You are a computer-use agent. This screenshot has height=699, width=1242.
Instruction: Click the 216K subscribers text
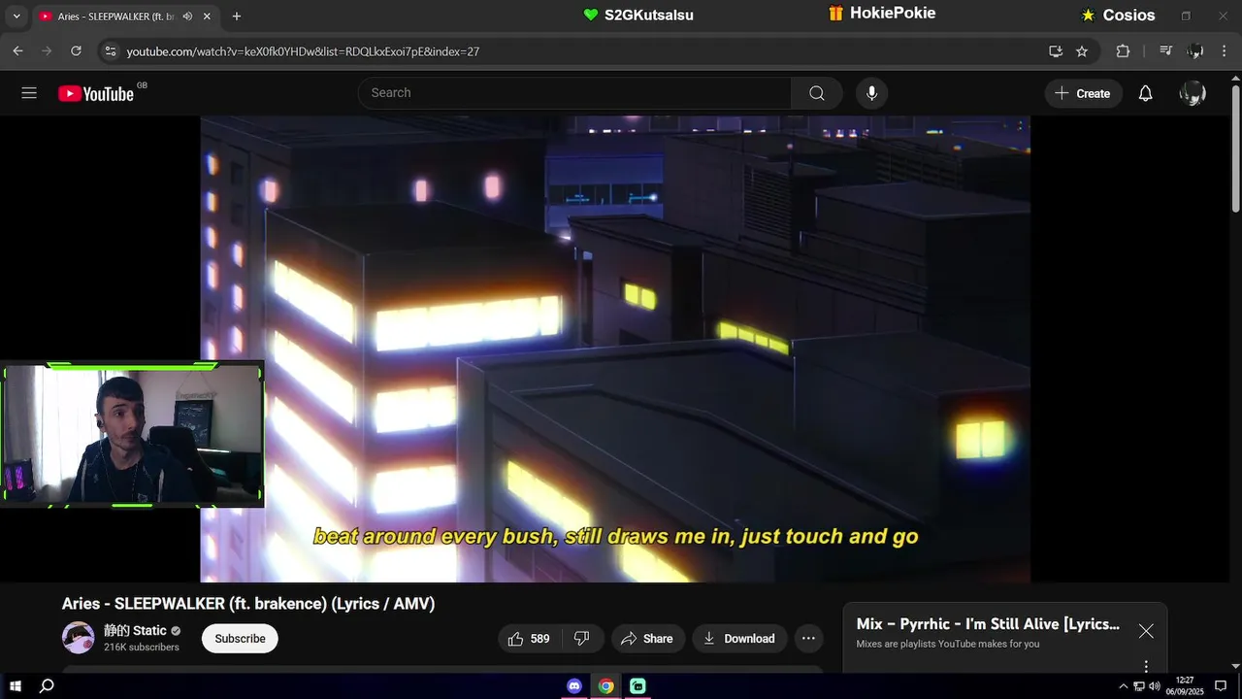pyautogui.click(x=142, y=648)
